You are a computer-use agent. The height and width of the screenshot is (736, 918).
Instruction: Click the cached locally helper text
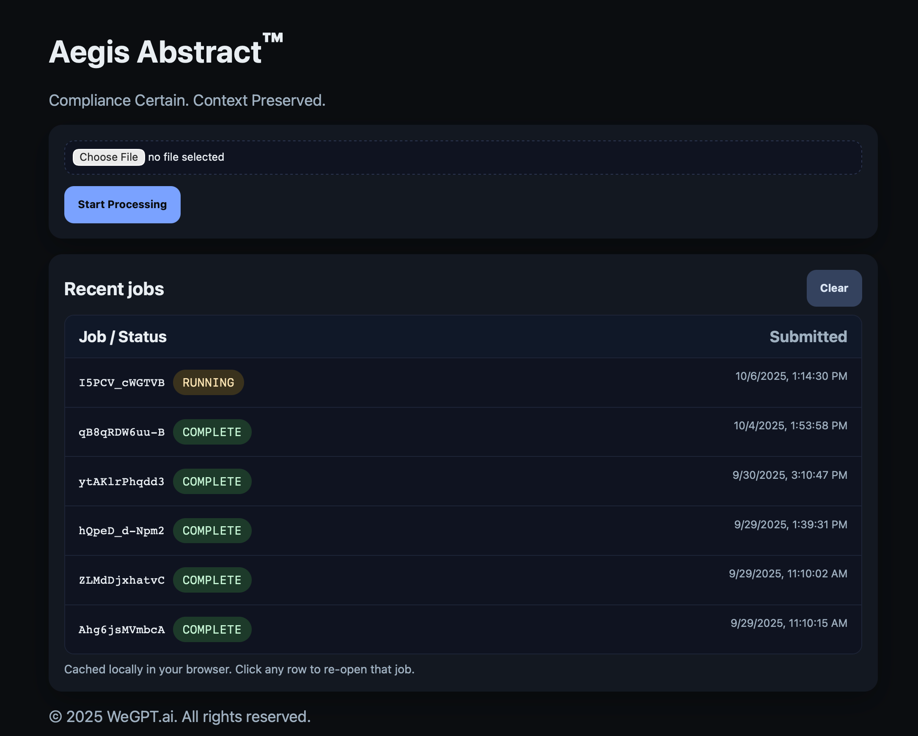tap(239, 669)
